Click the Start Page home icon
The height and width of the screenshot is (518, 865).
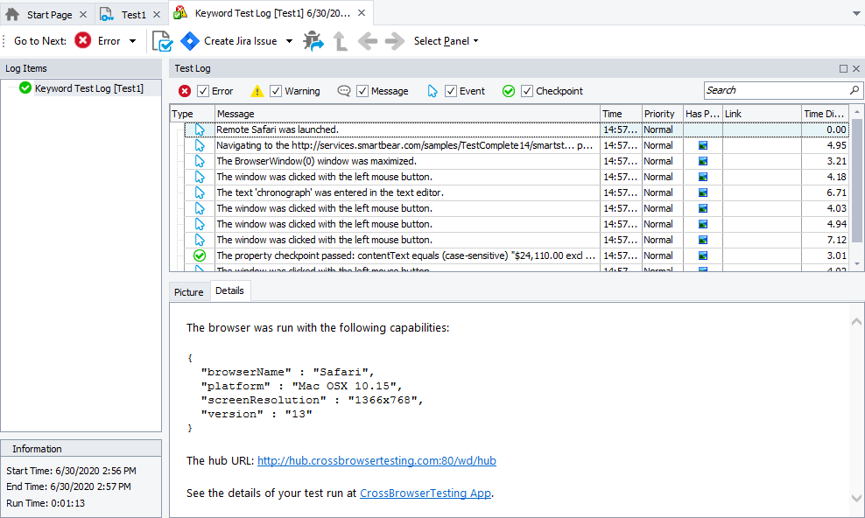[13, 14]
